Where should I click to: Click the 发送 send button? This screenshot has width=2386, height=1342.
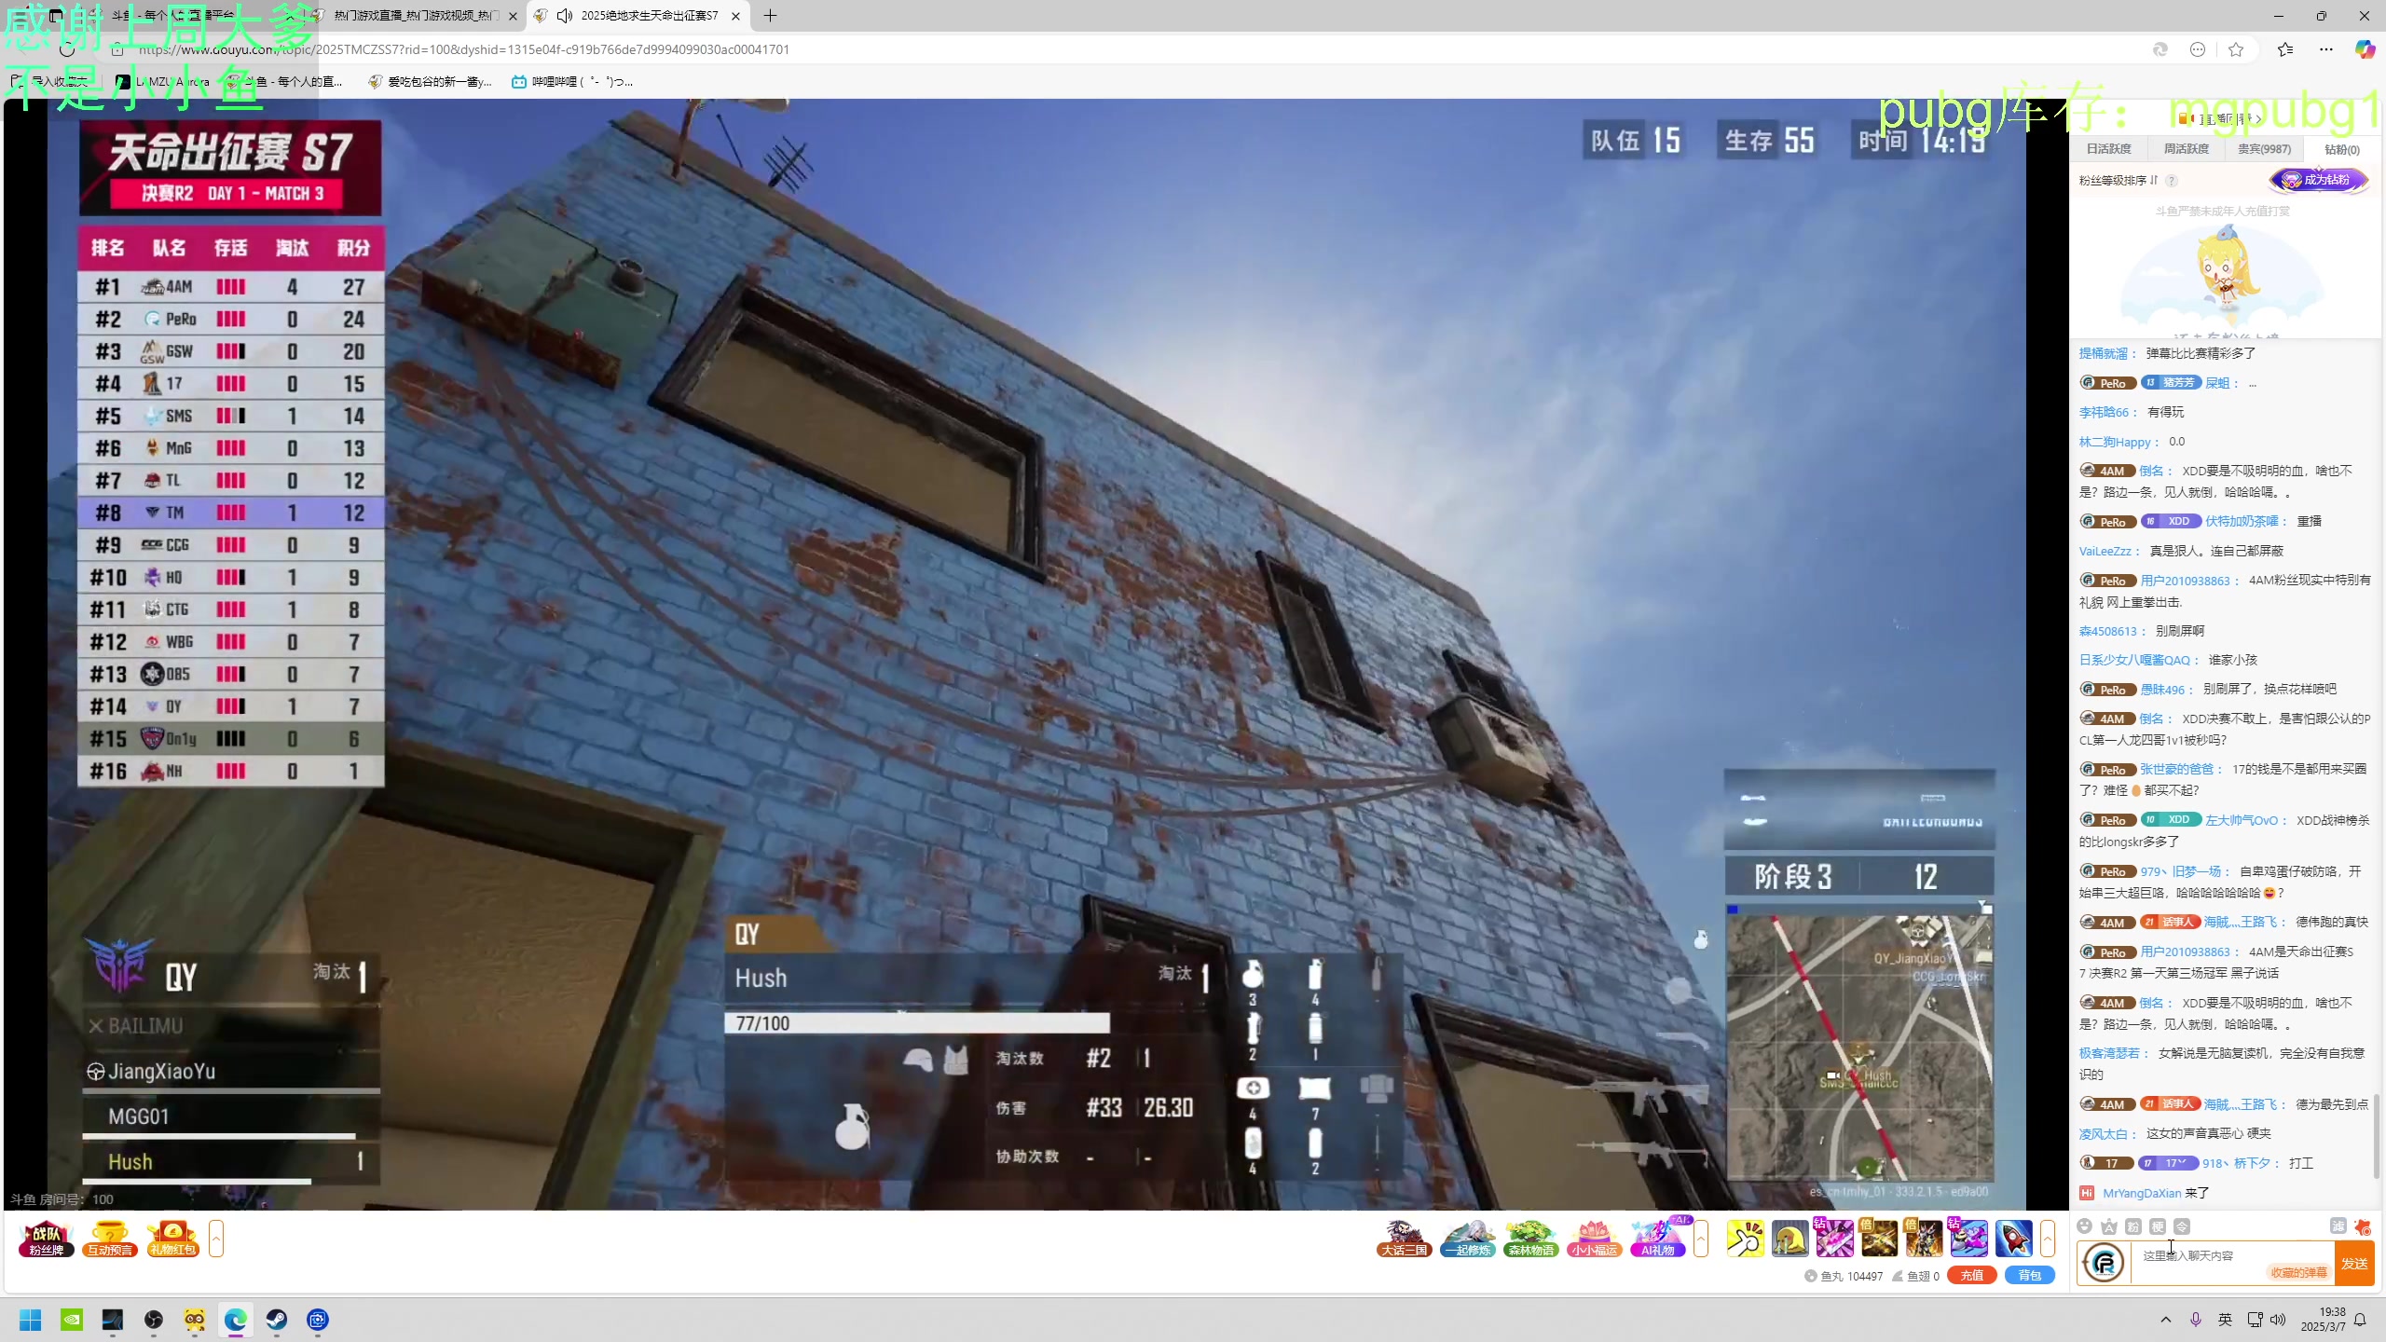[x=2354, y=1264]
